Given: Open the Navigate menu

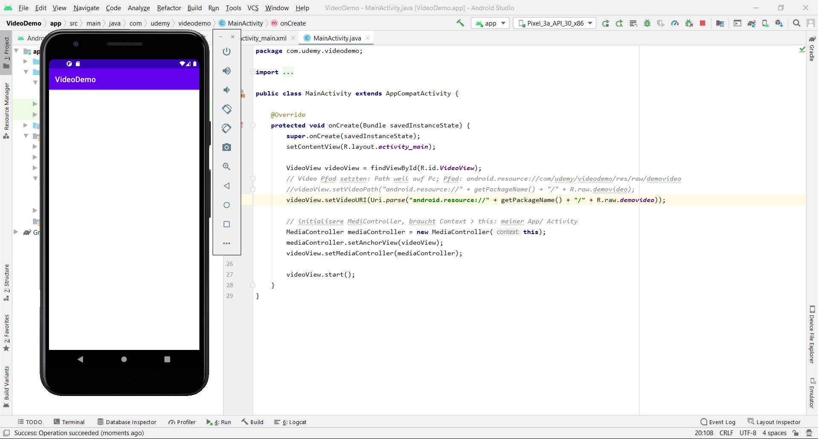Looking at the screenshot, I should tap(86, 8).
